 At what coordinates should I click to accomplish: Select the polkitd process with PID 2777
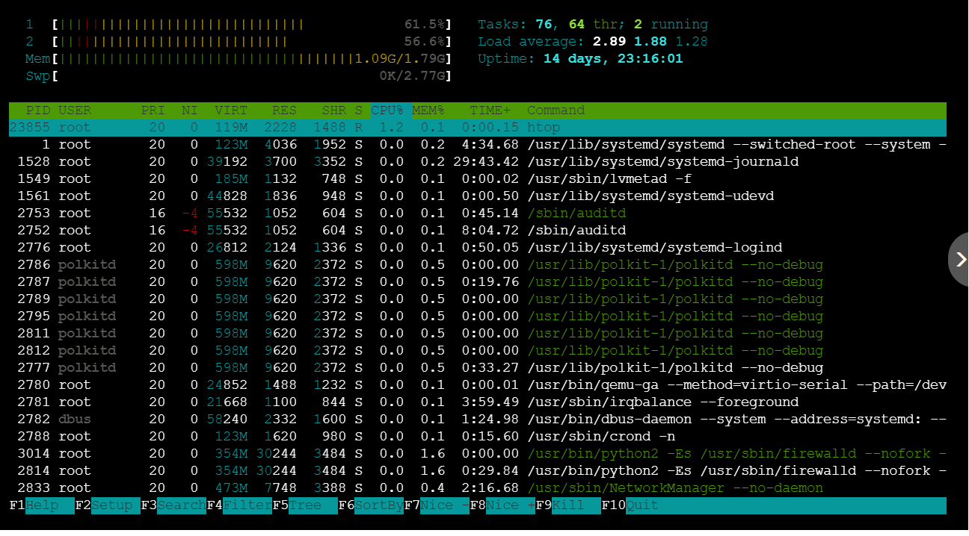coord(478,368)
